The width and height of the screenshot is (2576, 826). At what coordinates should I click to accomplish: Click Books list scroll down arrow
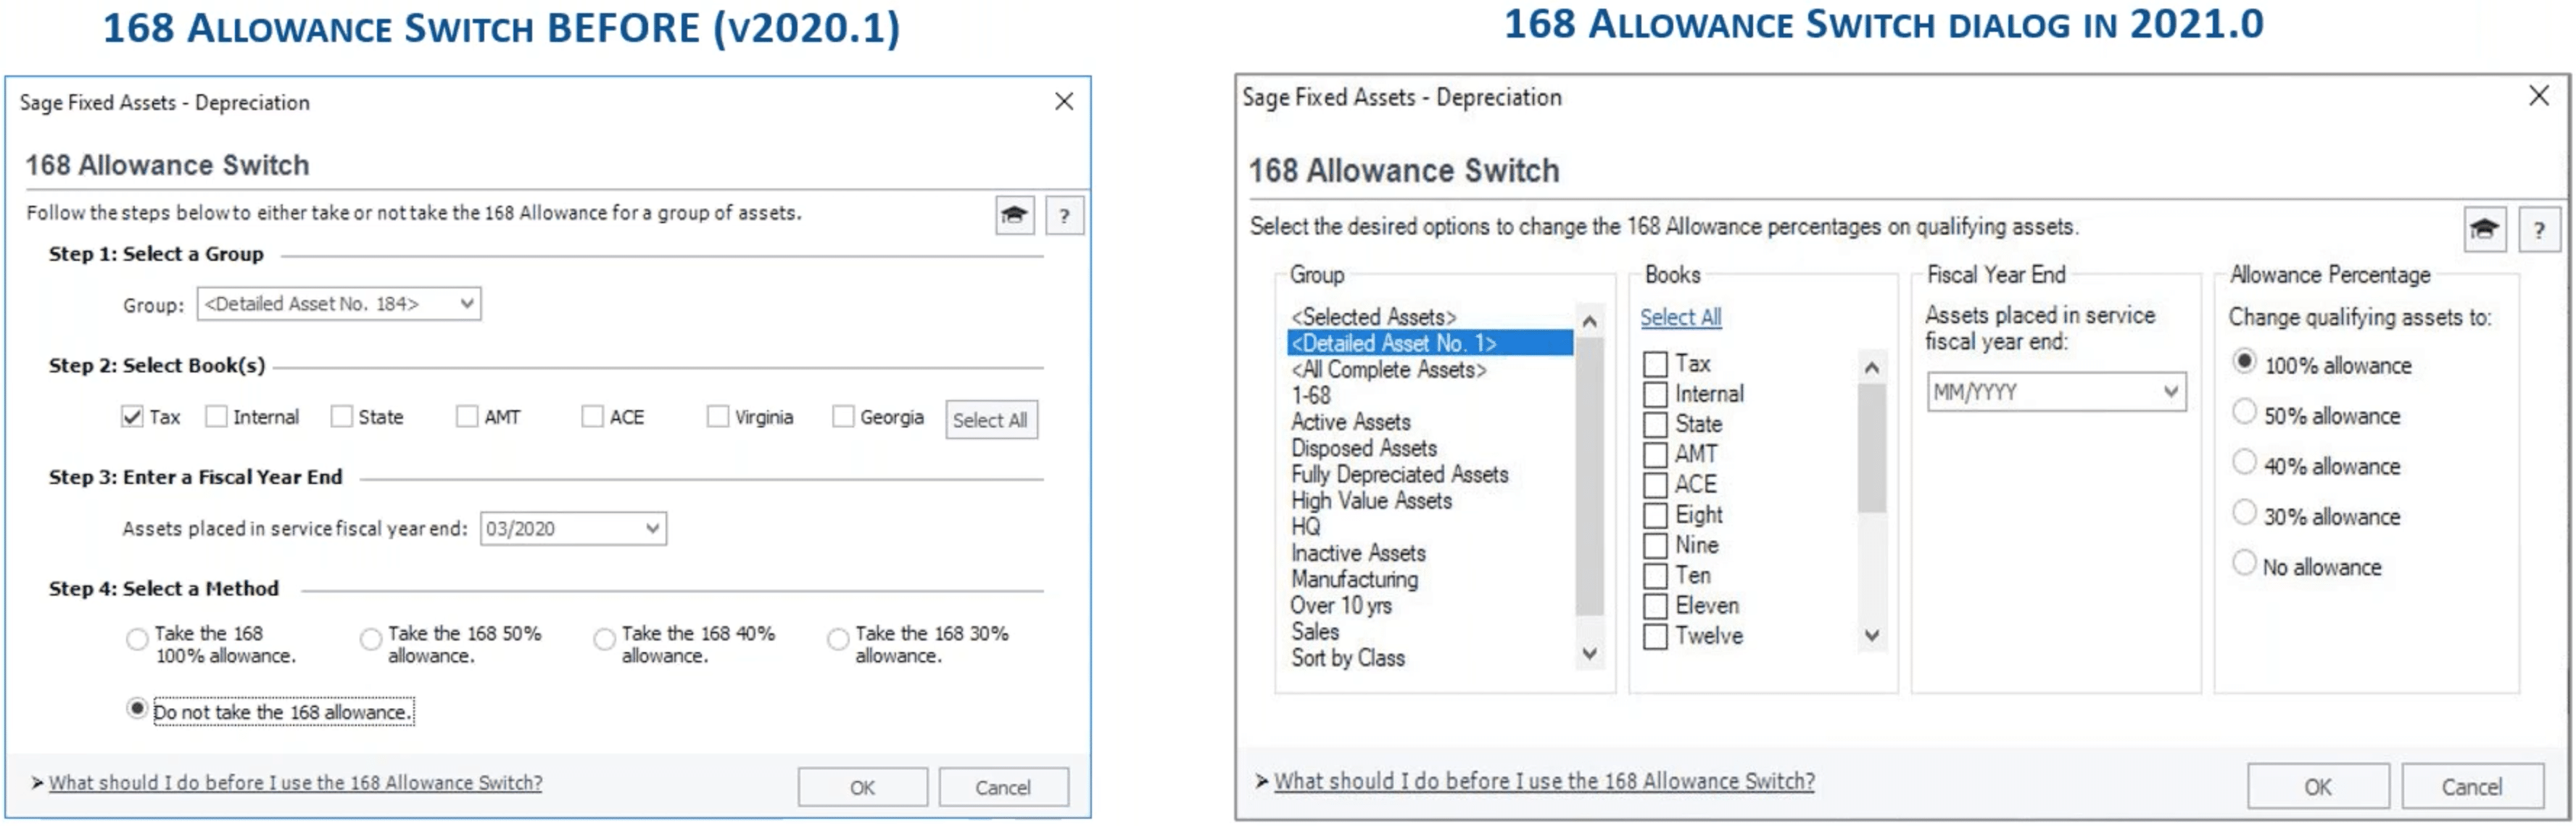pos(1872,635)
